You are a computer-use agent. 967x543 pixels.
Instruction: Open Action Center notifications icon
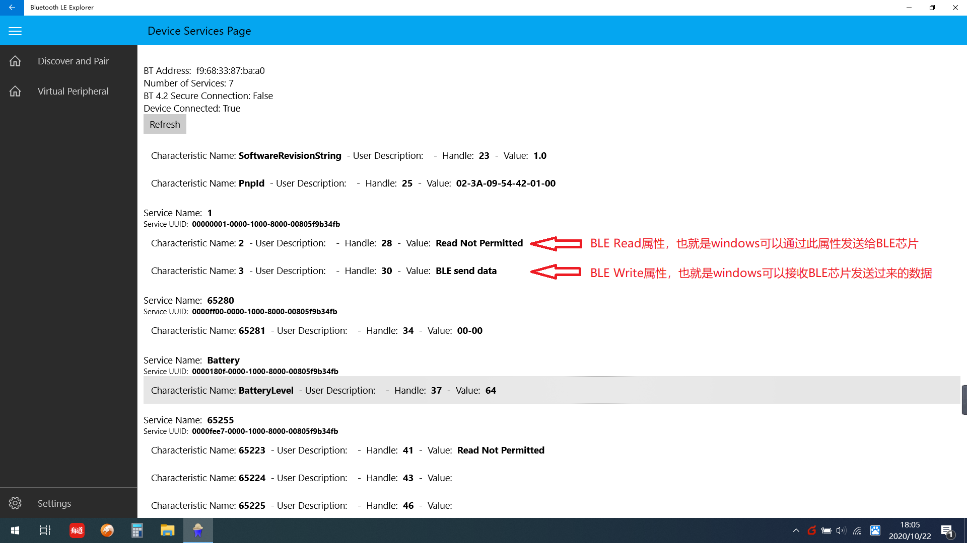[x=947, y=530]
